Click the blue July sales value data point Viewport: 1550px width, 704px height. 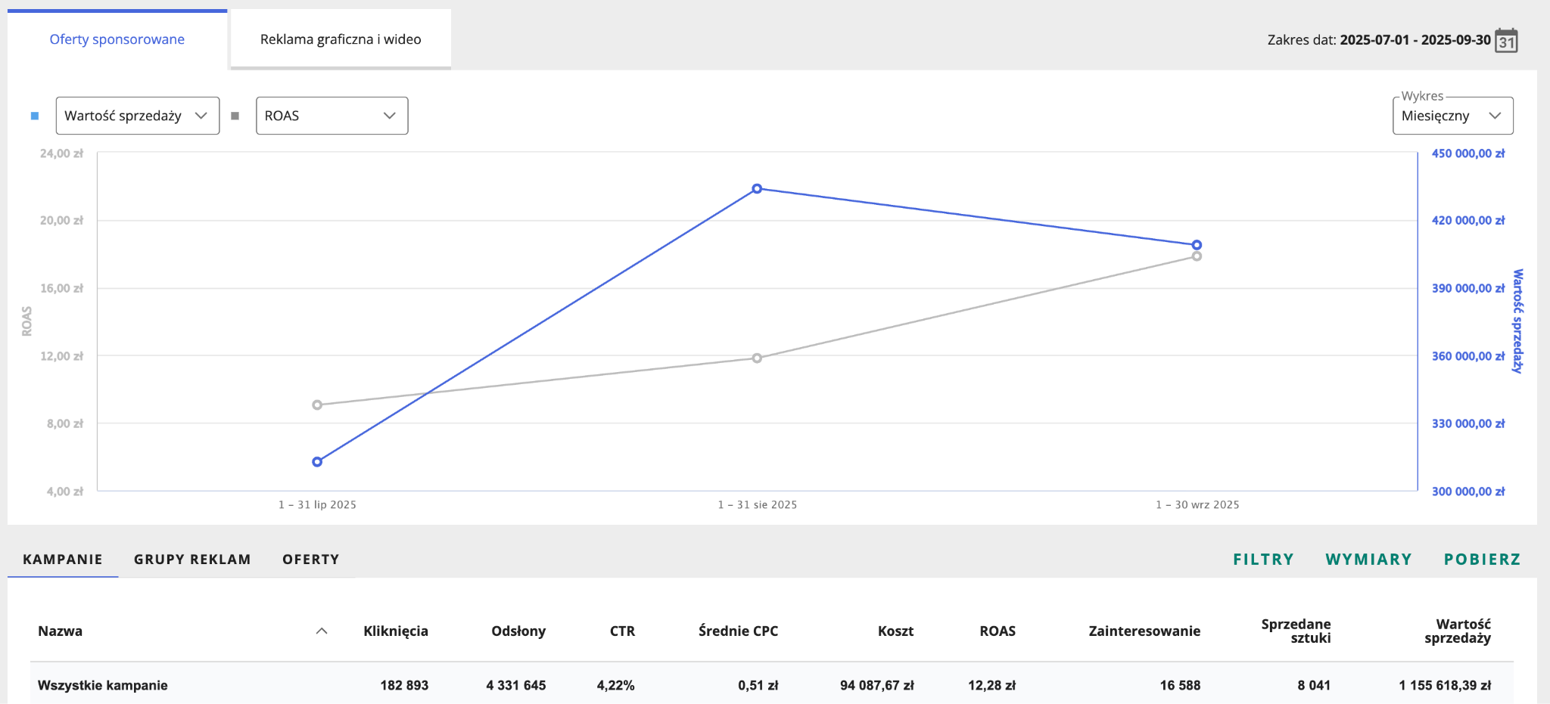coord(317,462)
